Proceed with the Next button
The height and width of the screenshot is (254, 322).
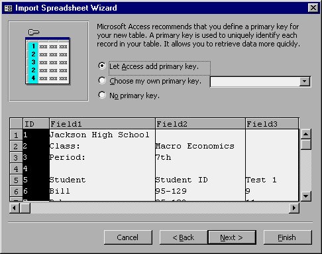pyautogui.click(x=232, y=237)
